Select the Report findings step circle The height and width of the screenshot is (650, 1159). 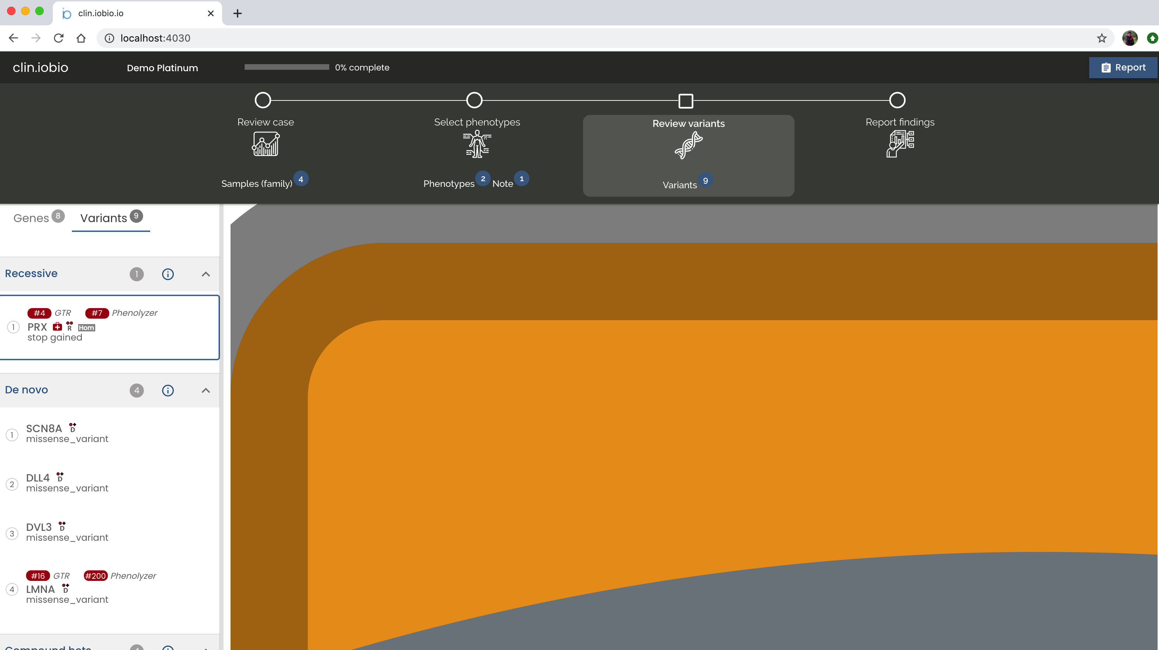(897, 100)
